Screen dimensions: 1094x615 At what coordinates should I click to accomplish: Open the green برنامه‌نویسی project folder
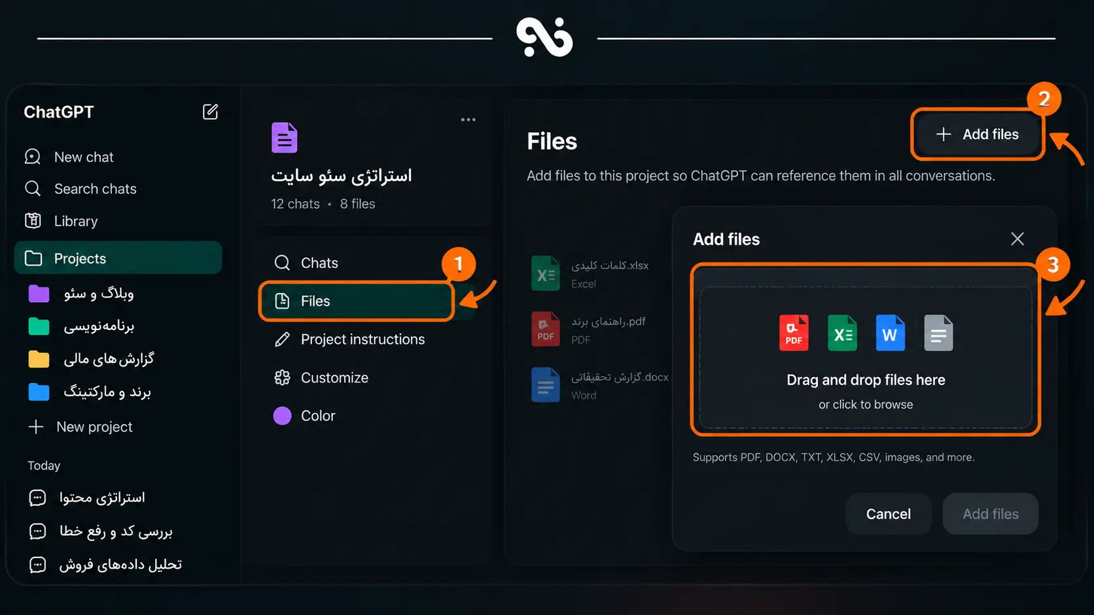(81, 326)
